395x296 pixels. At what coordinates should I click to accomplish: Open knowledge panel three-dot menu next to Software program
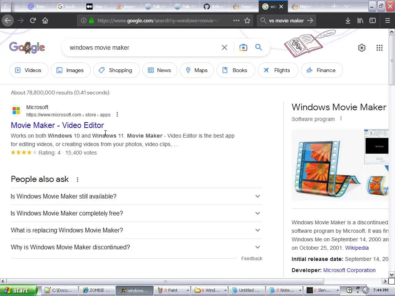click(341, 119)
